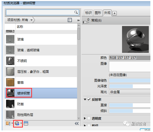Screen dimensions: 153x132
Task: Click the 窗扇 wood cube thumbnail
Action: (x=10, y=82)
